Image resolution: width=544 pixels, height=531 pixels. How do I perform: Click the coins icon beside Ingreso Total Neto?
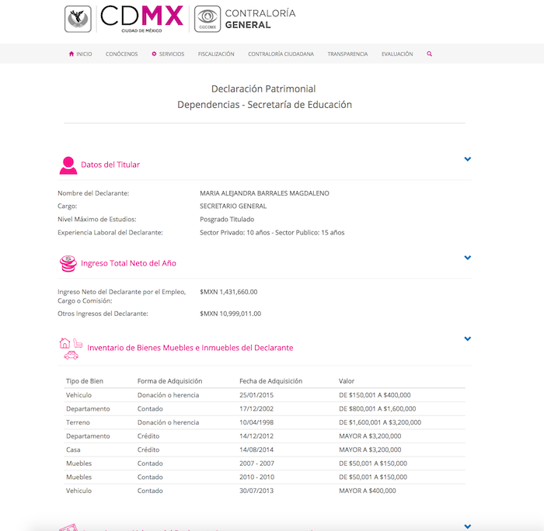(x=68, y=263)
